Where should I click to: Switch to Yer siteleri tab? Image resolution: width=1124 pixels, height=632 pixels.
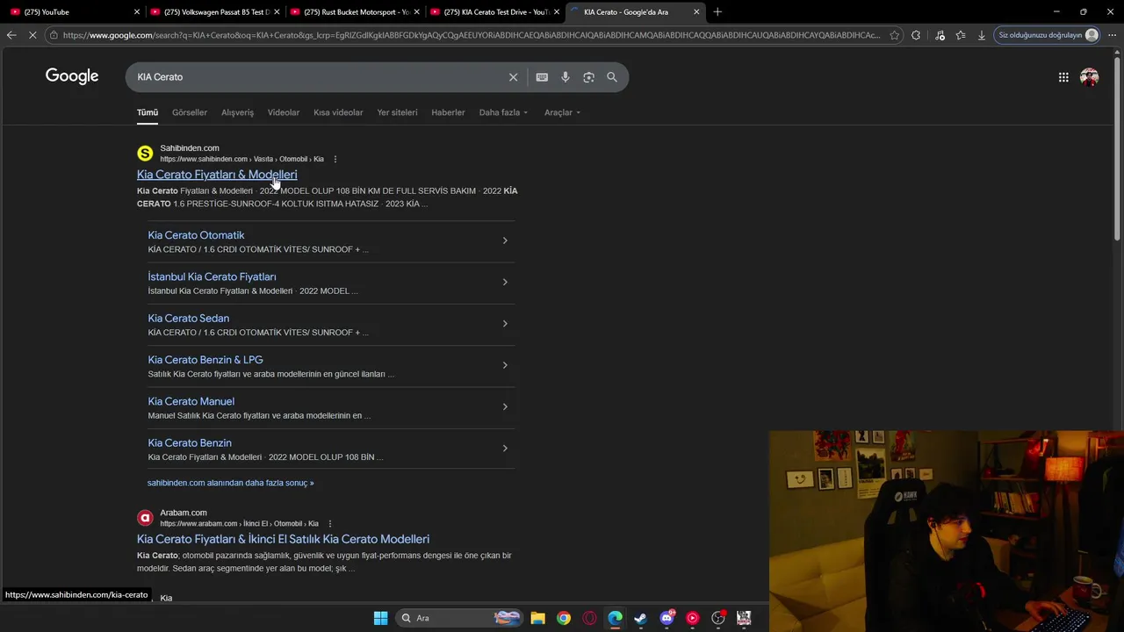[x=397, y=112]
